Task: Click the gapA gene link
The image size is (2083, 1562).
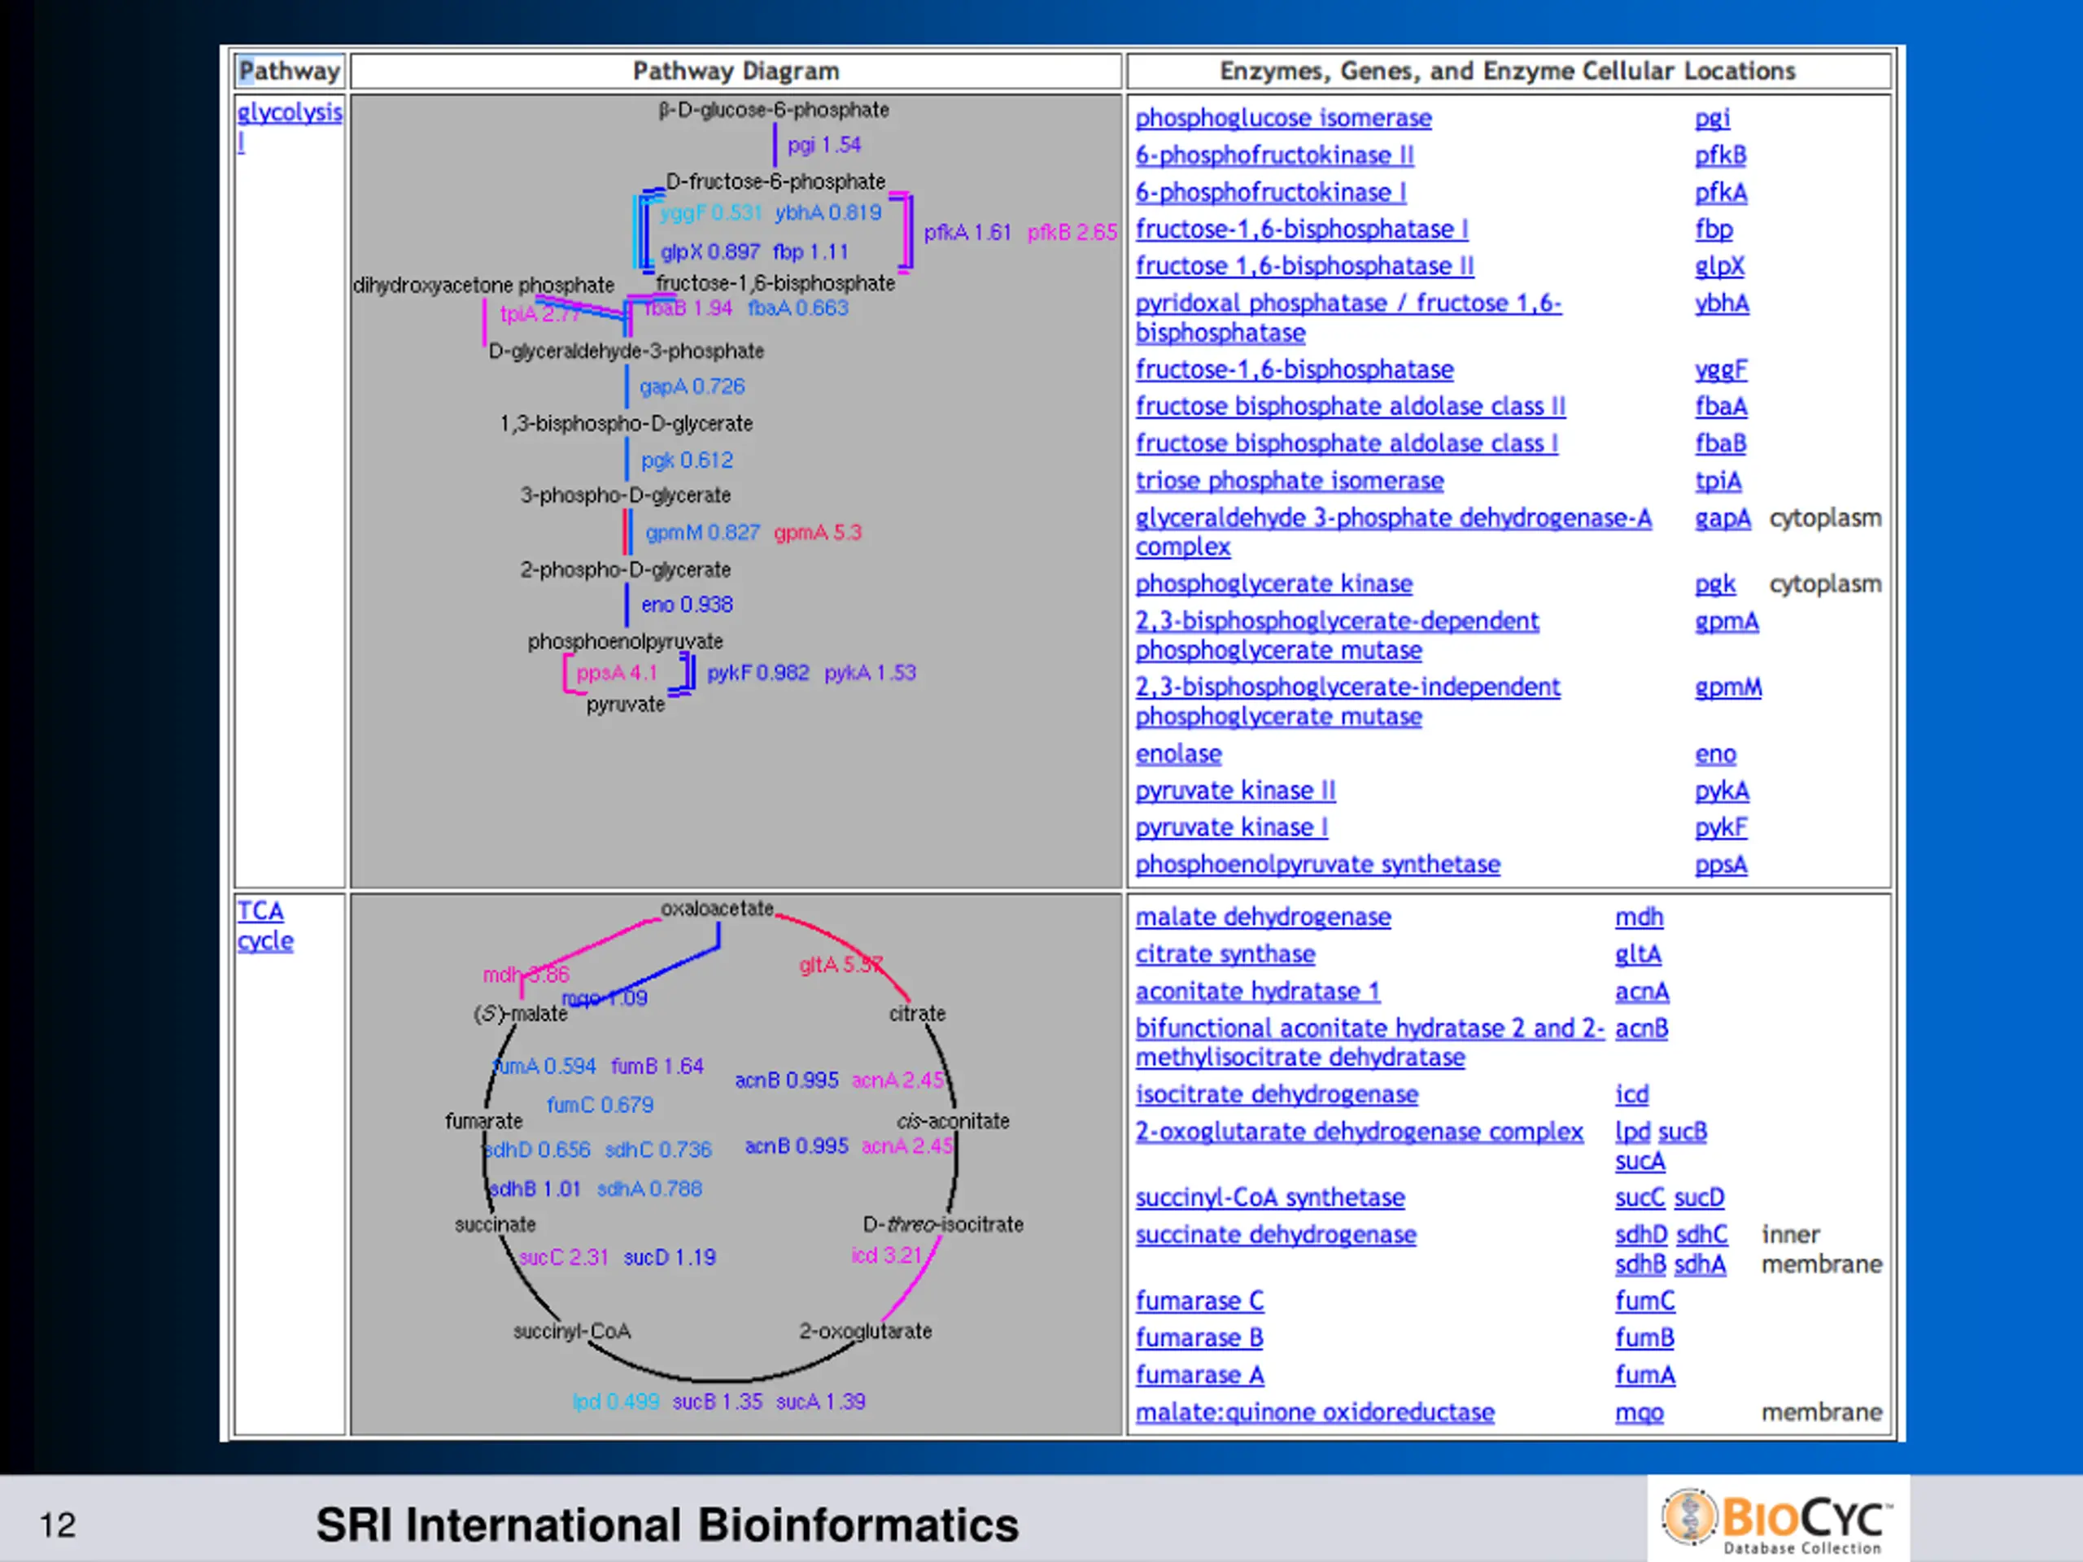Action: coord(1723,518)
